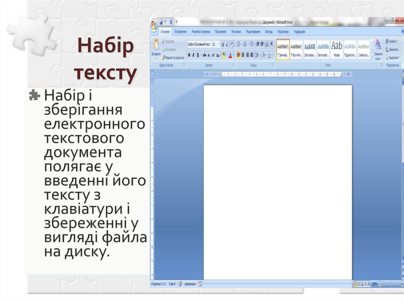
Task: Open the bulleted list icon
Action: click(x=238, y=43)
